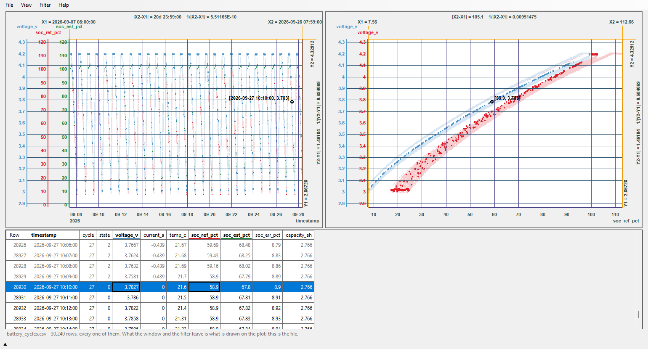The height and width of the screenshot is (349, 648).
Task: Click timestamp cell 2026-09-27 10:13:00
Action: (x=53, y=318)
